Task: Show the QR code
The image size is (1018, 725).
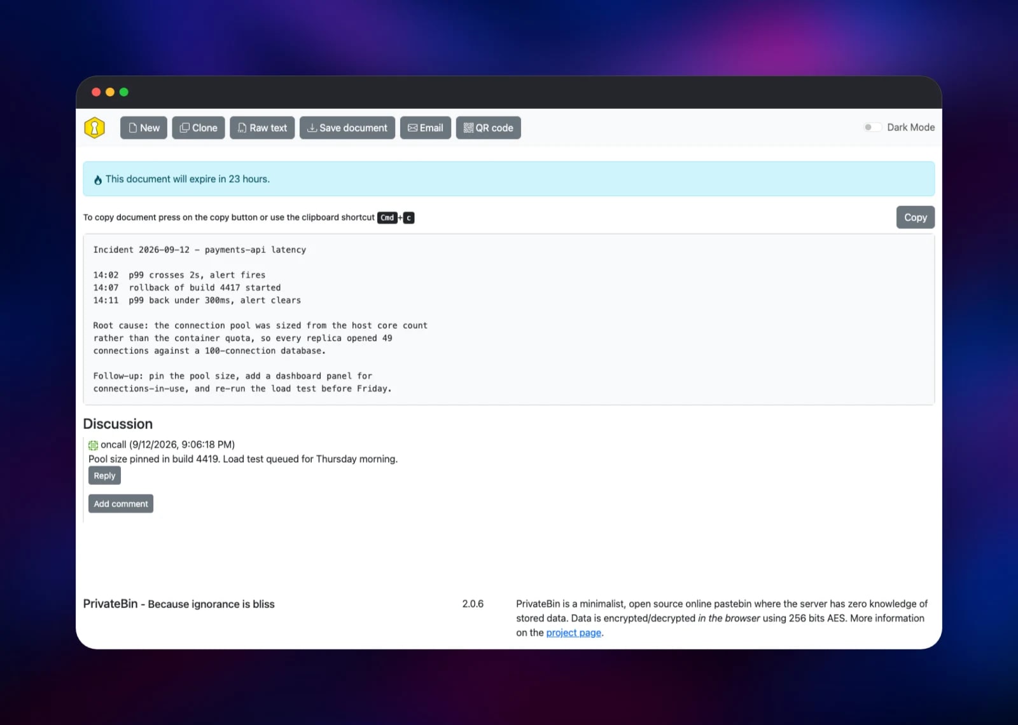Action: point(489,128)
